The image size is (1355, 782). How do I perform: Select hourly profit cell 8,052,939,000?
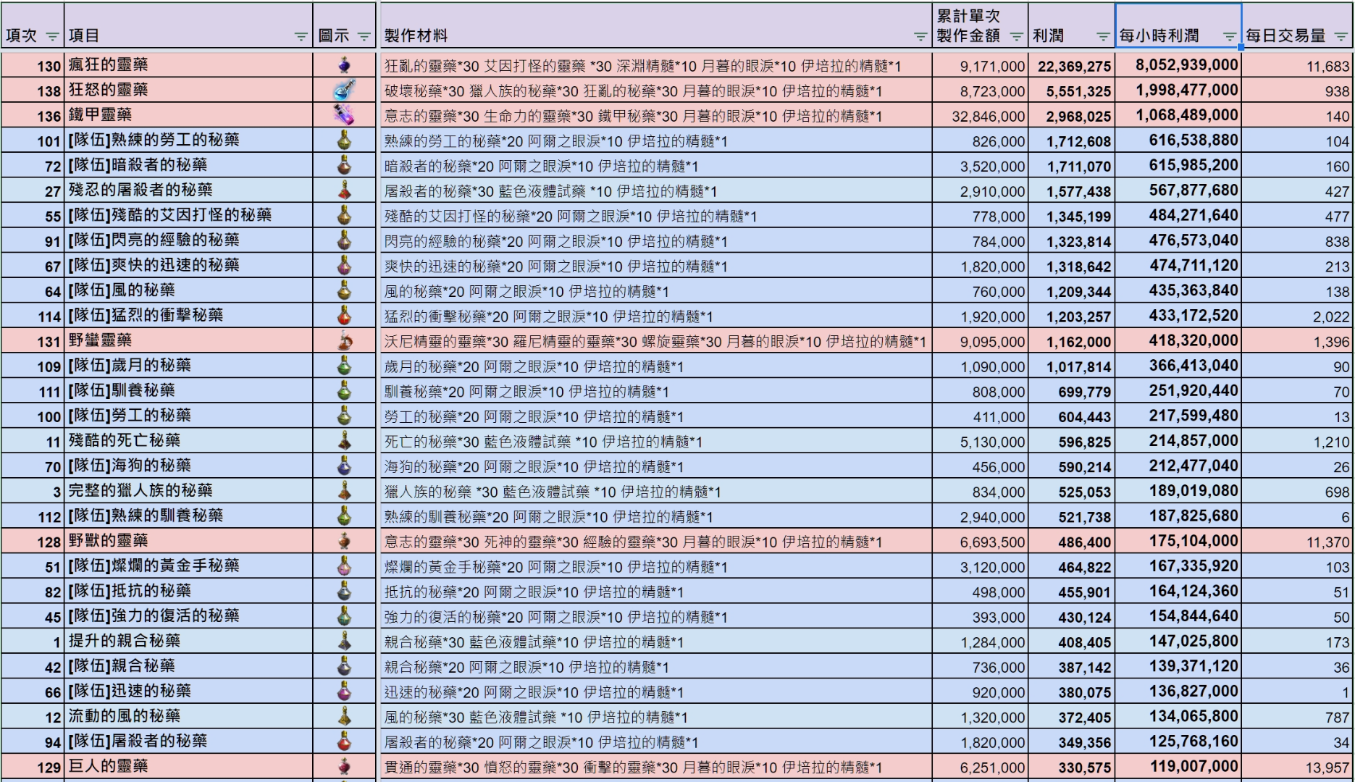pyautogui.click(x=1178, y=65)
